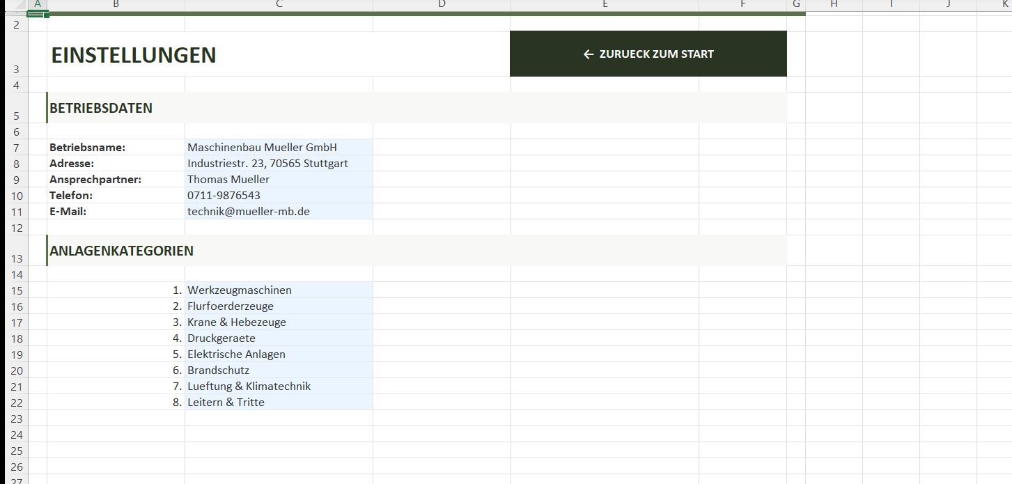Viewport: 1012px width, 484px height.
Task: Select column E via its header
Action: pos(605,5)
